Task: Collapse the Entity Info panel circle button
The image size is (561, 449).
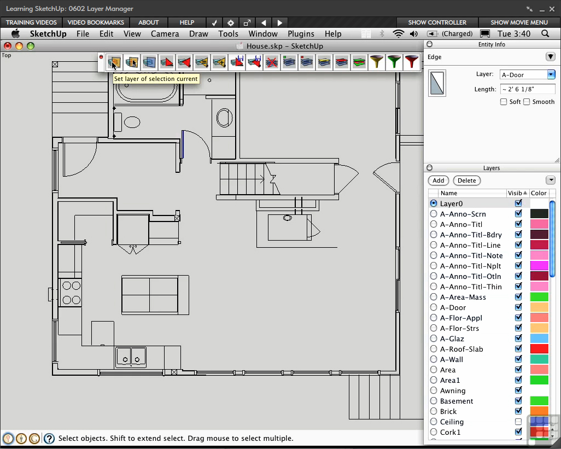Action: (430, 44)
